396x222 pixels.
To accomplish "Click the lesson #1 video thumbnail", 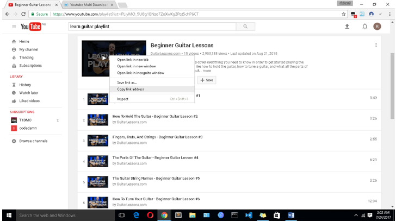I will click(x=98, y=99).
